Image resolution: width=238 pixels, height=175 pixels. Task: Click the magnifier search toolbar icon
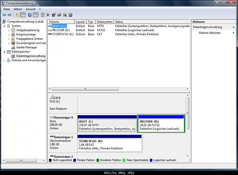pyautogui.click(x=65, y=15)
